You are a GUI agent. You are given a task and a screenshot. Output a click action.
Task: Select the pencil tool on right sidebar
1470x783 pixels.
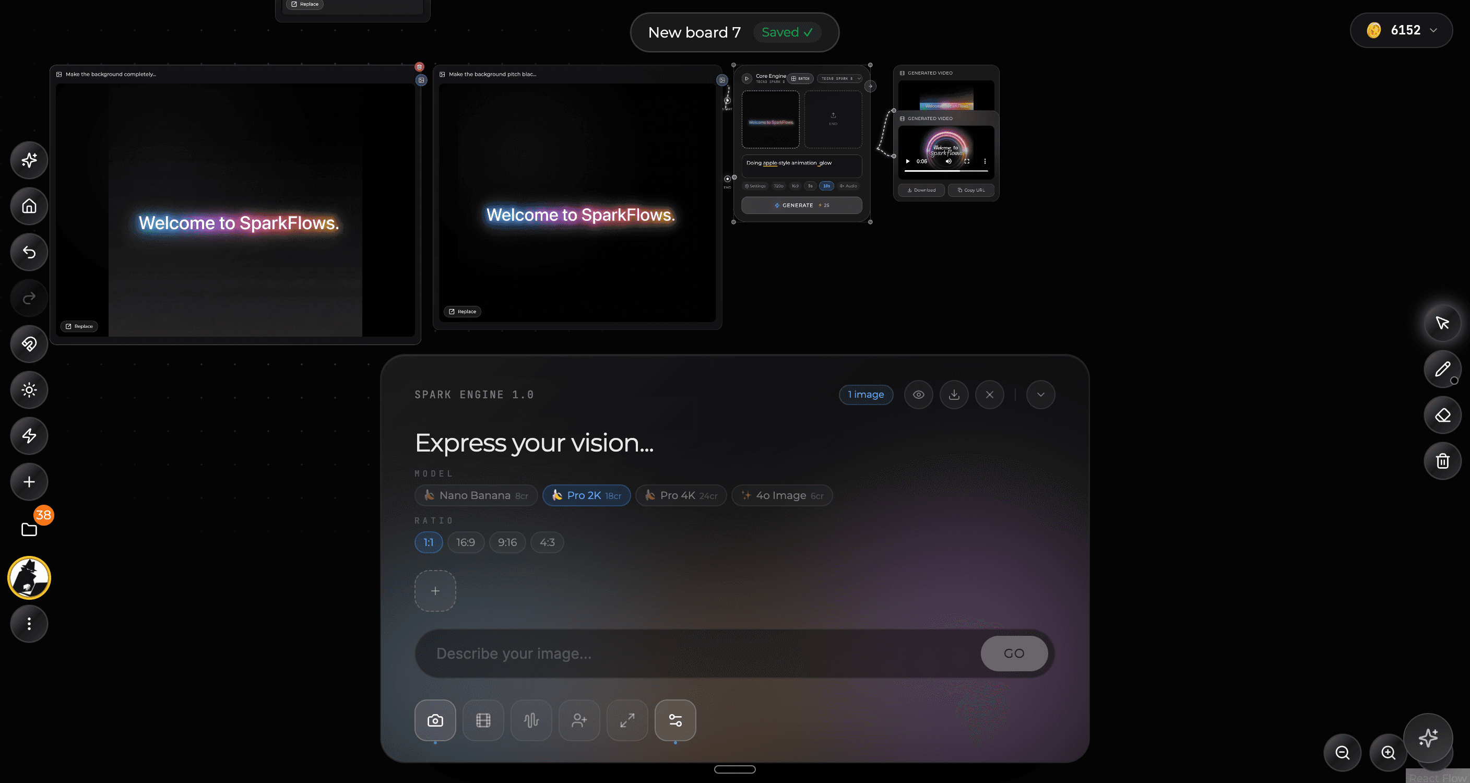(x=1443, y=369)
